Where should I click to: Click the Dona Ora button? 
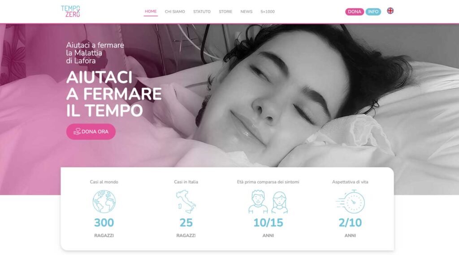click(91, 132)
